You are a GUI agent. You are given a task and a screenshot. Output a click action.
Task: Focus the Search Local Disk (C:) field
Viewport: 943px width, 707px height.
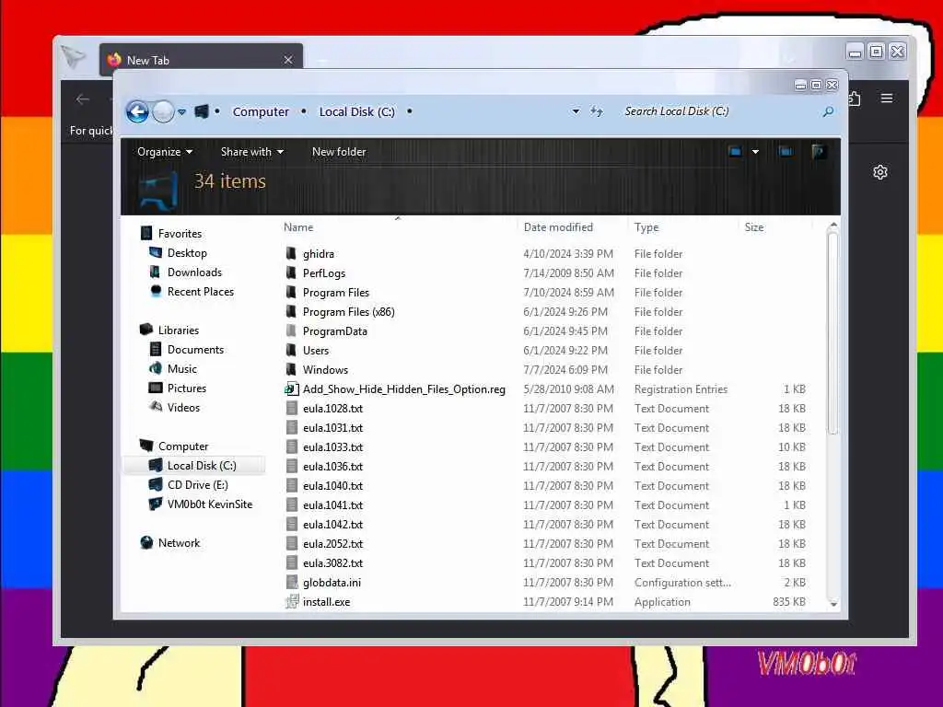tap(718, 111)
